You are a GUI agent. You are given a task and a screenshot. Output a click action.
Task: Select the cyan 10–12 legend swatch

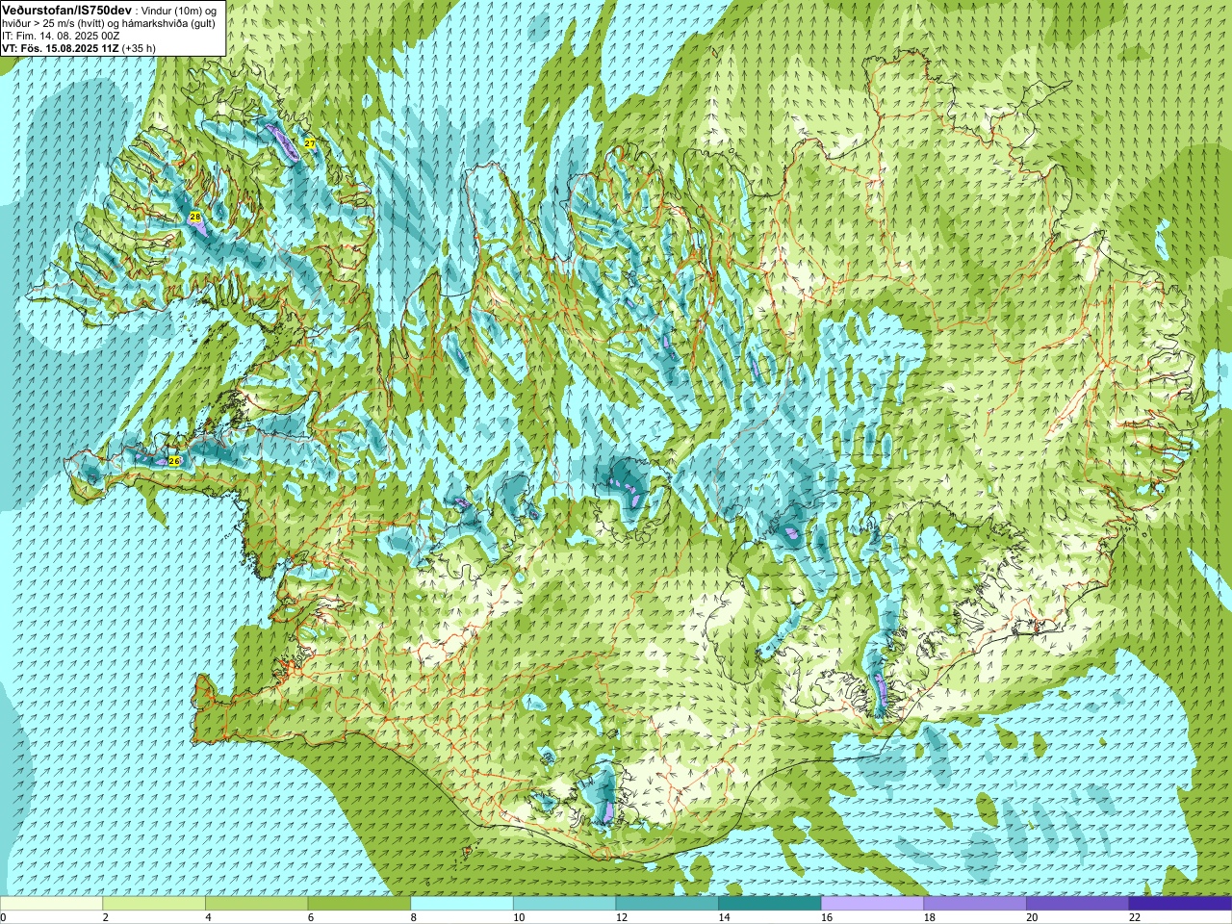pos(565,904)
